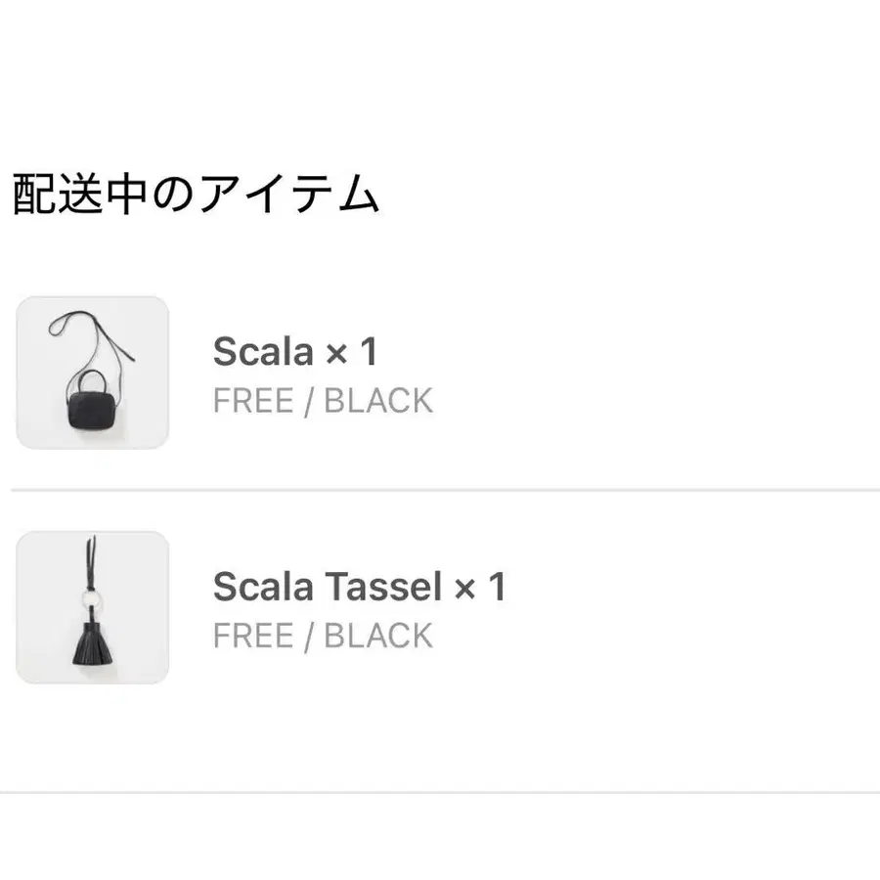
Task: Select FREE / BLACK variant under Scala
Action: click(323, 401)
